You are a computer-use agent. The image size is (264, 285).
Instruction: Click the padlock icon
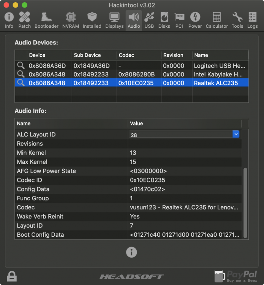(x=12, y=276)
